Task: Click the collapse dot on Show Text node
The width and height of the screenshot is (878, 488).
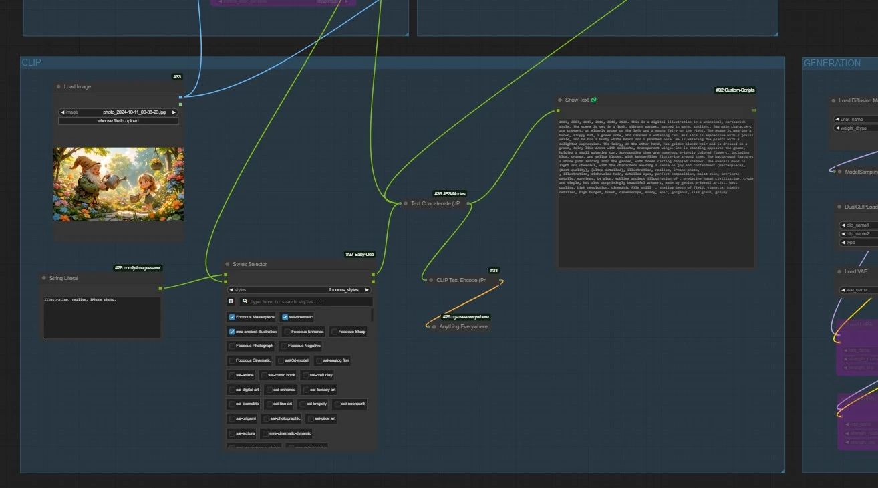Action: pos(560,100)
